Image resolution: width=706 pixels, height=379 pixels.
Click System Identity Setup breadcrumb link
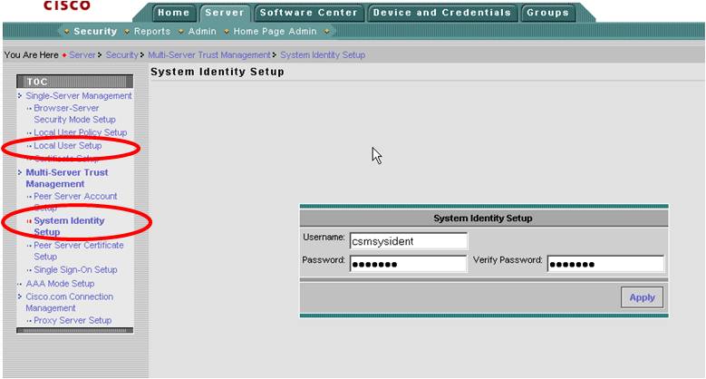point(323,55)
